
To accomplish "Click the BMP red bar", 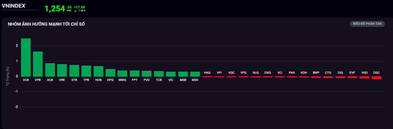I will pyautogui.click(x=316, y=77).
